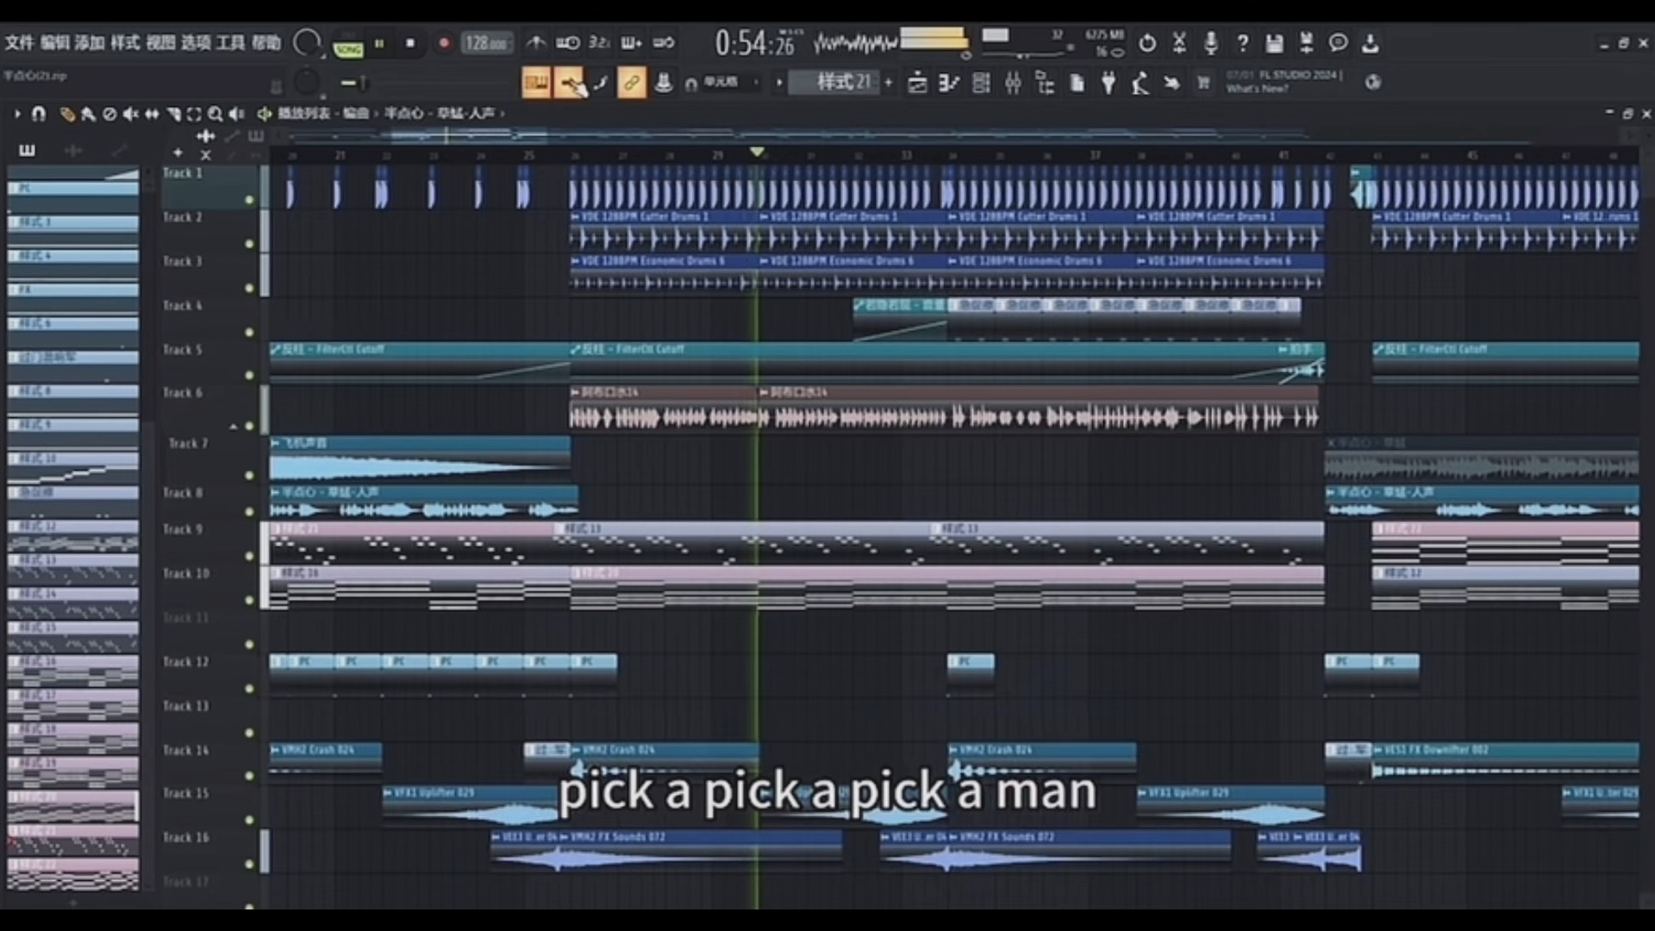The image size is (1655, 931).
Task: Select the zoom magnifier tool in playlist
Action: click(x=215, y=114)
